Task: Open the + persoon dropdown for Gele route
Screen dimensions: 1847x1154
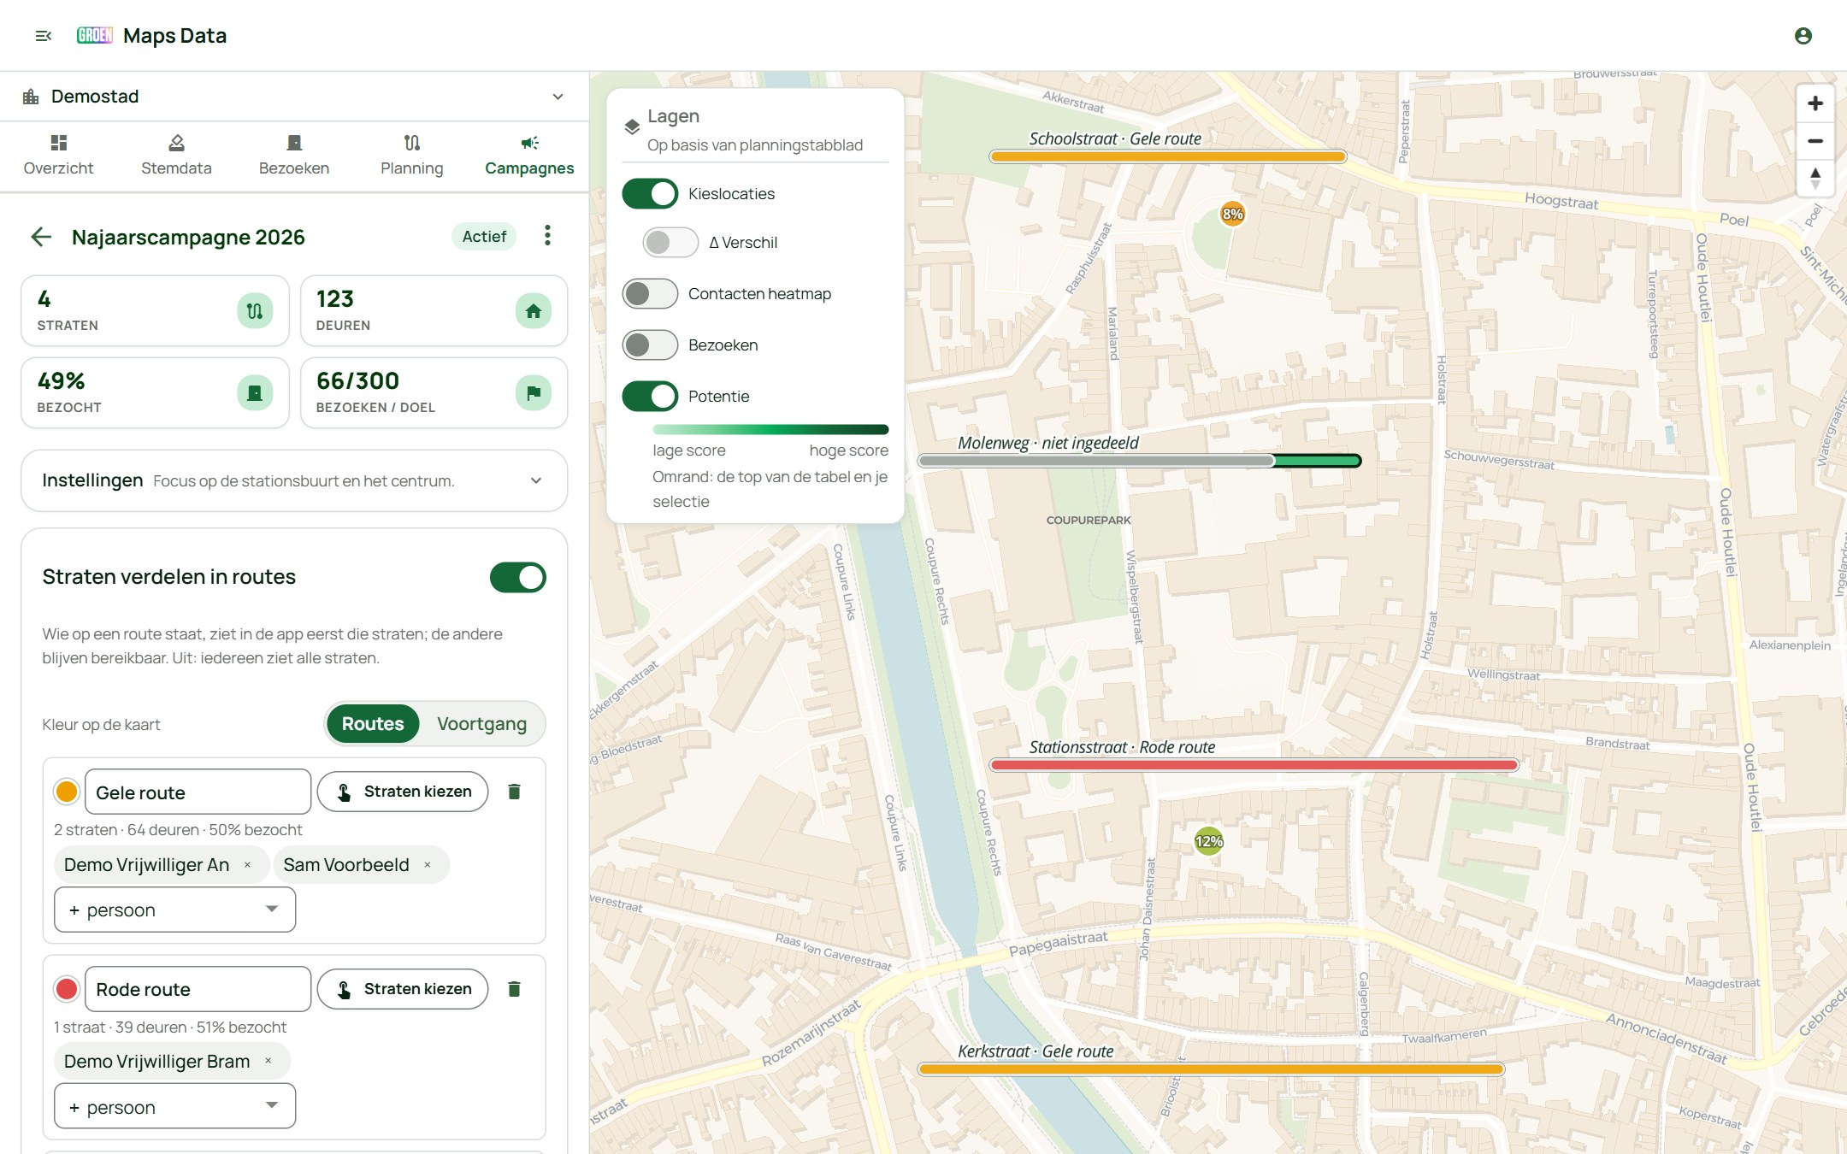Action: (x=174, y=910)
